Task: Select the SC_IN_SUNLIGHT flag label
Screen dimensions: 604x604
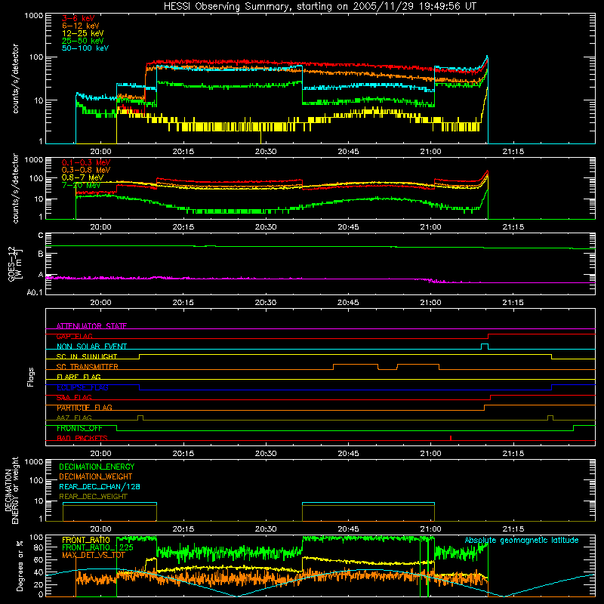Action: click(x=87, y=356)
